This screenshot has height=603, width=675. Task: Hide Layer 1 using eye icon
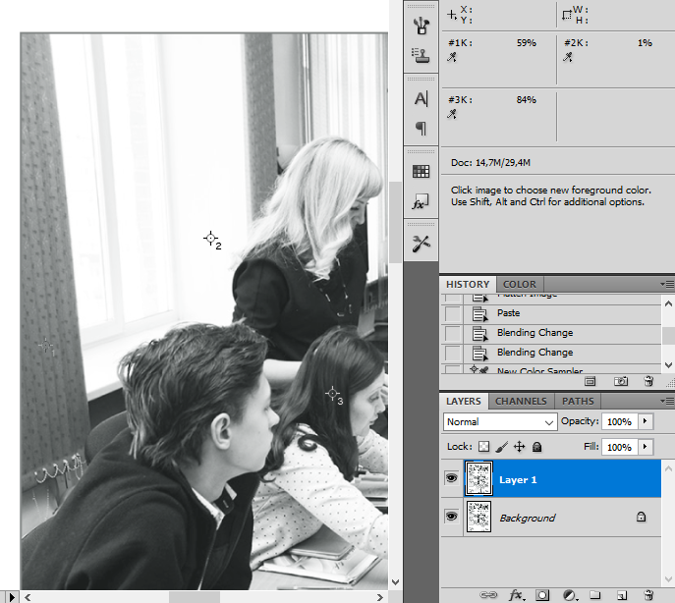[452, 478]
